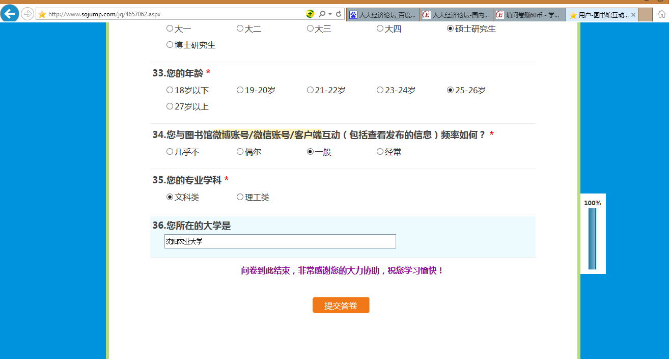This screenshot has height=359, width=669.
Task: Open the address bar dropdown arrow
Action: coord(330,14)
